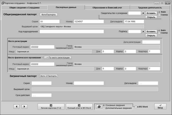Click Фото З.Паспорта button
Image resolution: width=172 pixels, height=115 pixels.
click(x=48, y=76)
